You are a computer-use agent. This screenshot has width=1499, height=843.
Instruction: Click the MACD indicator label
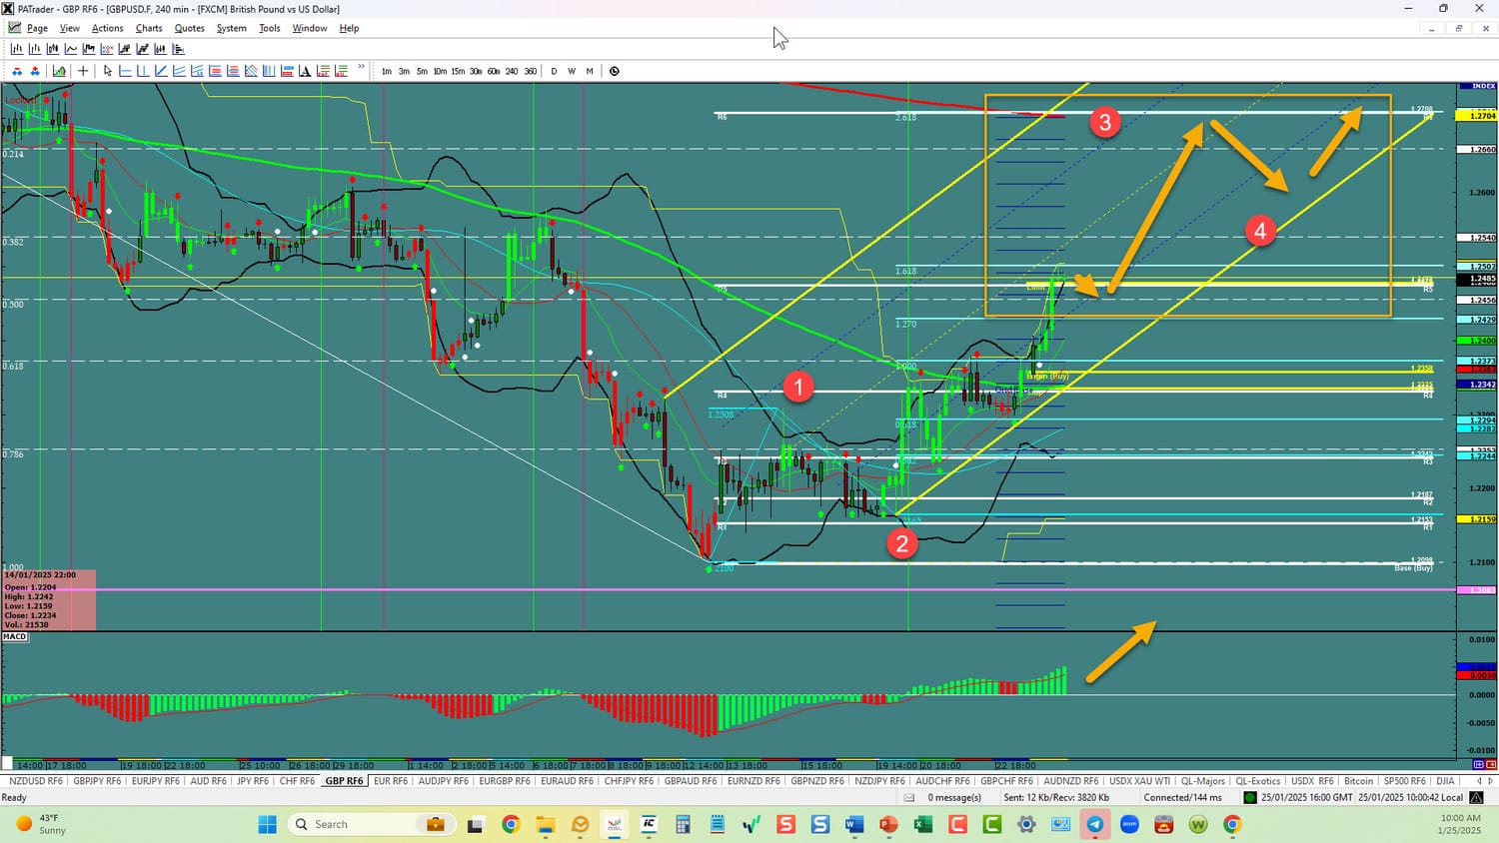15,636
